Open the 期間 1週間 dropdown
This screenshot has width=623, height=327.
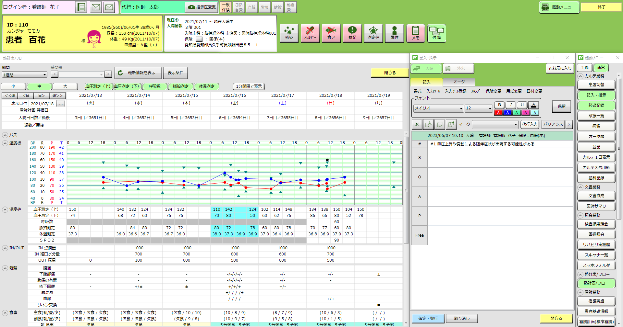(x=25, y=75)
